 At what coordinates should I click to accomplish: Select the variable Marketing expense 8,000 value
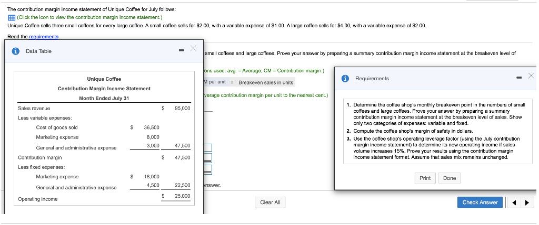point(153,137)
